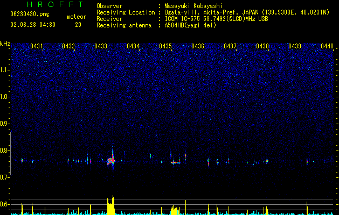Click the 1.0 kHz axis label
The image size is (339, 215).
coord(5,97)
